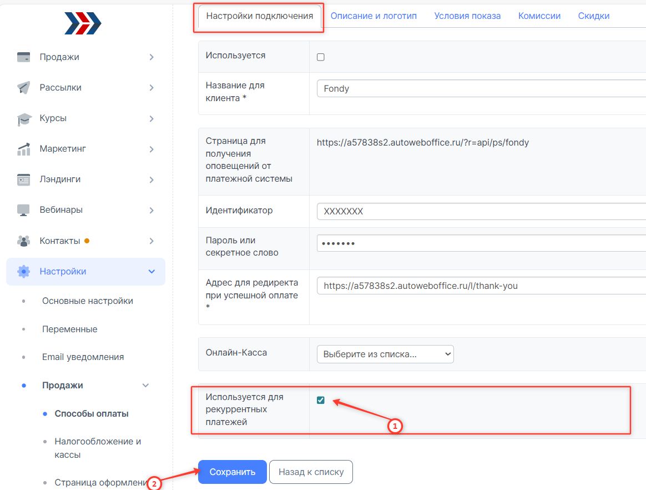Screen dimensions: 646x490
Task: Go to the Комиссии tab
Action: (539, 16)
